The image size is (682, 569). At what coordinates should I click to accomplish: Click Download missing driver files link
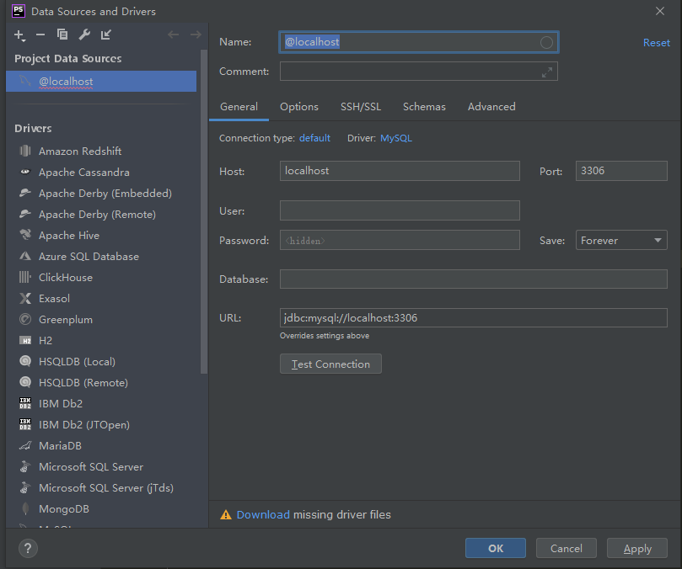263,514
